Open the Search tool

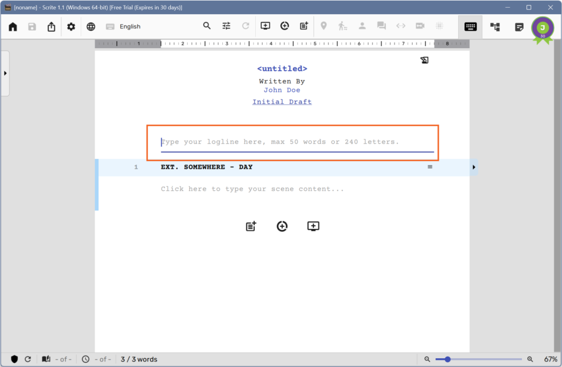pyautogui.click(x=207, y=26)
